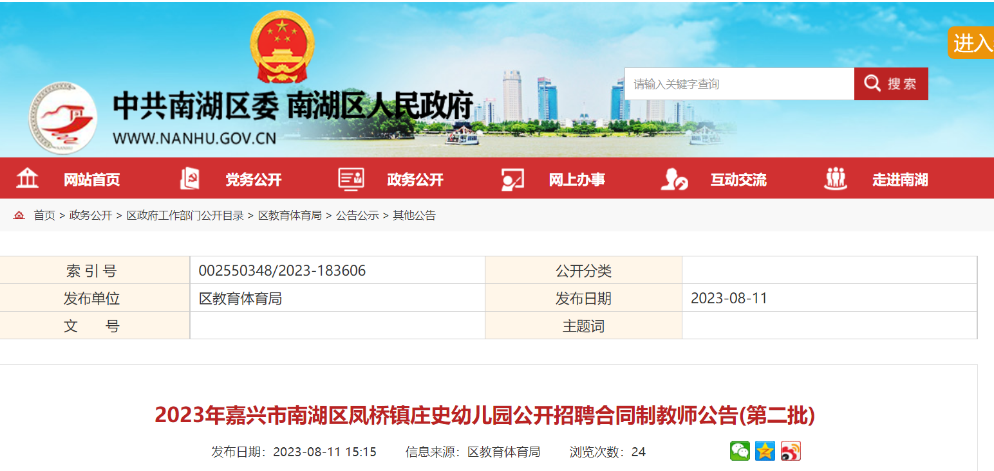Click the QQ Zone star share icon
Screen dimensions: 994x471
[765, 451]
